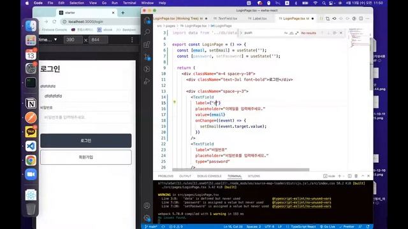Open the GITLENS panel tab
Viewport: 408px width, 229px height.
pyautogui.click(x=254, y=176)
